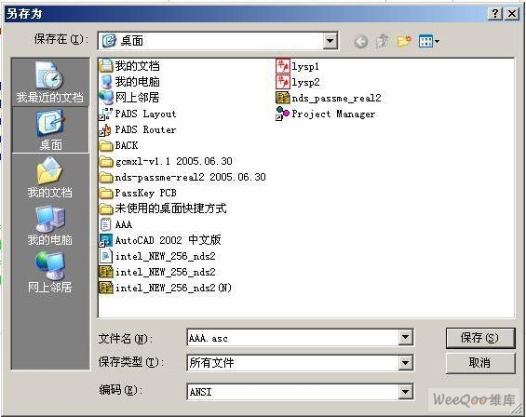This screenshot has height=417, width=526.
Task: Click the 取消 button
Action: [480, 363]
